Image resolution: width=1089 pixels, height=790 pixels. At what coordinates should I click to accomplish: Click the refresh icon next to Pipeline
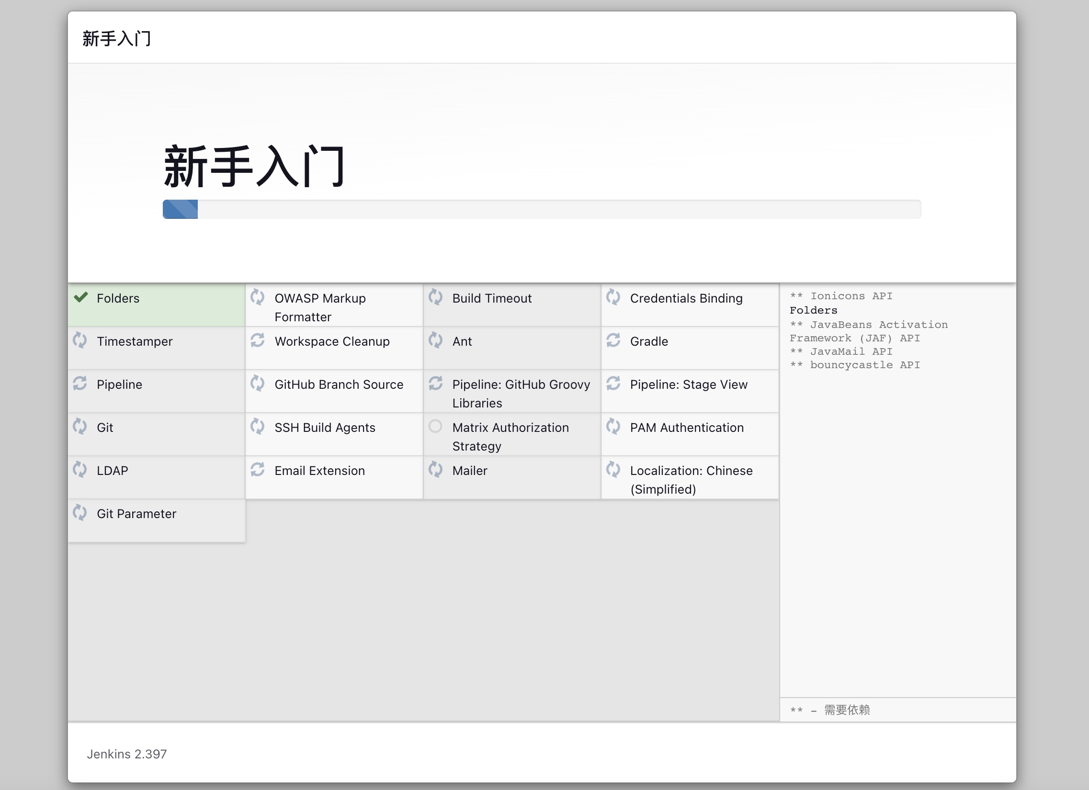[79, 384]
